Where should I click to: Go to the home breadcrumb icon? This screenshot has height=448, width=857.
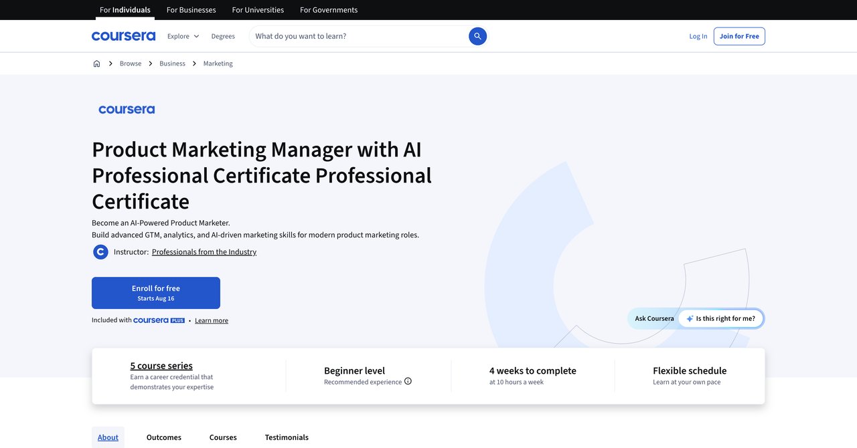tap(96, 64)
